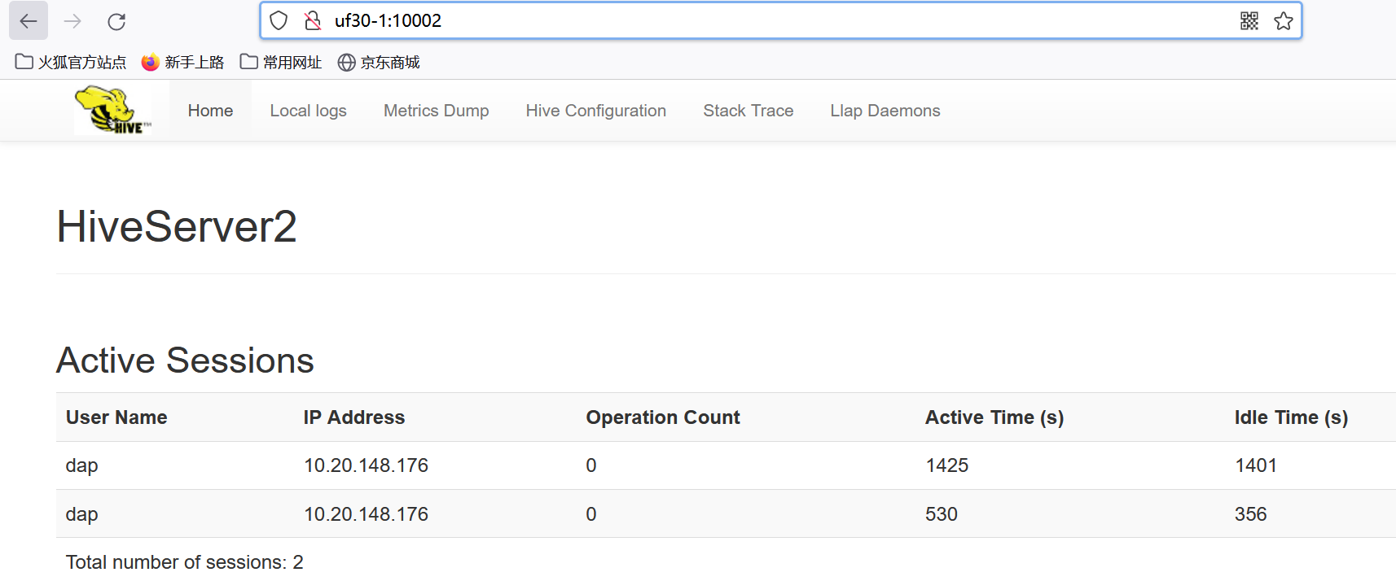The image size is (1396, 581).
Task: Click the IP Address column header
Action: pyautogui.click(x=354, y=417)
